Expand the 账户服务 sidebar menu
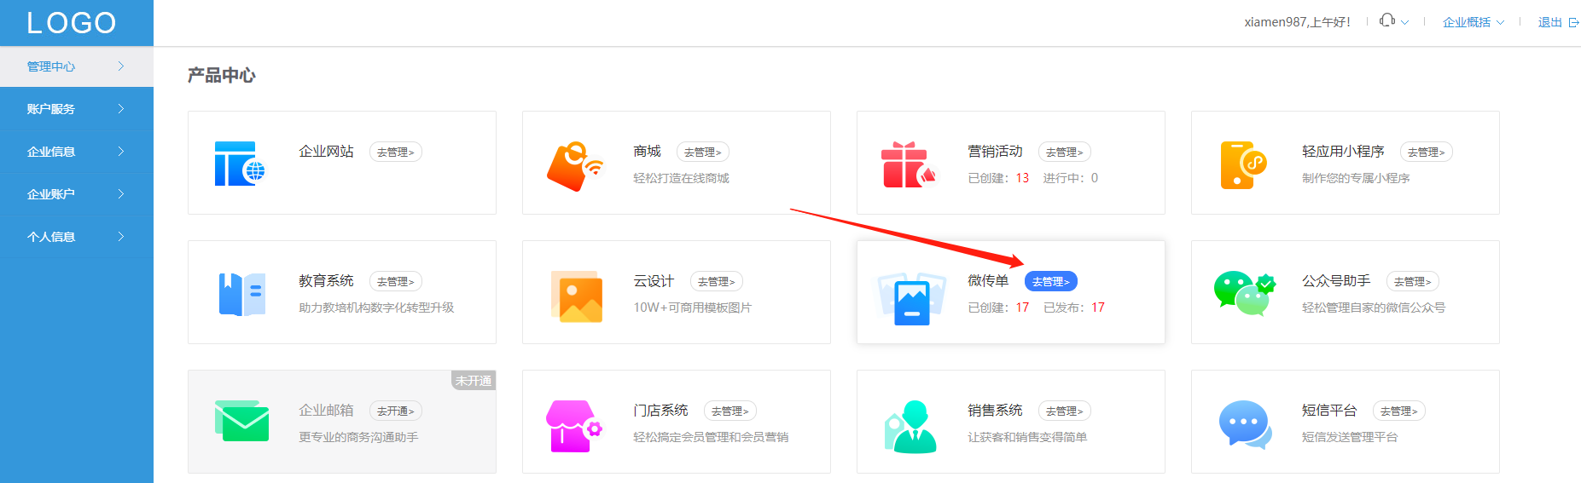Viewport: 1581px width, 483px height. point(76,109)
